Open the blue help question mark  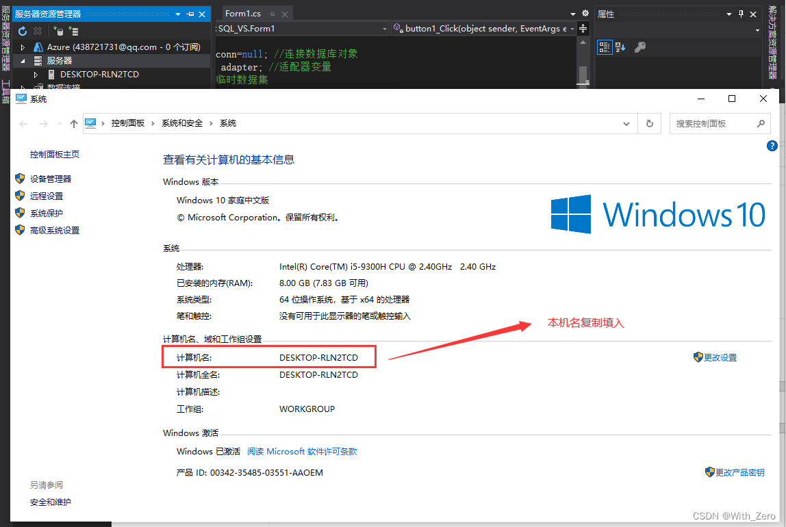(x=772, y=146)
